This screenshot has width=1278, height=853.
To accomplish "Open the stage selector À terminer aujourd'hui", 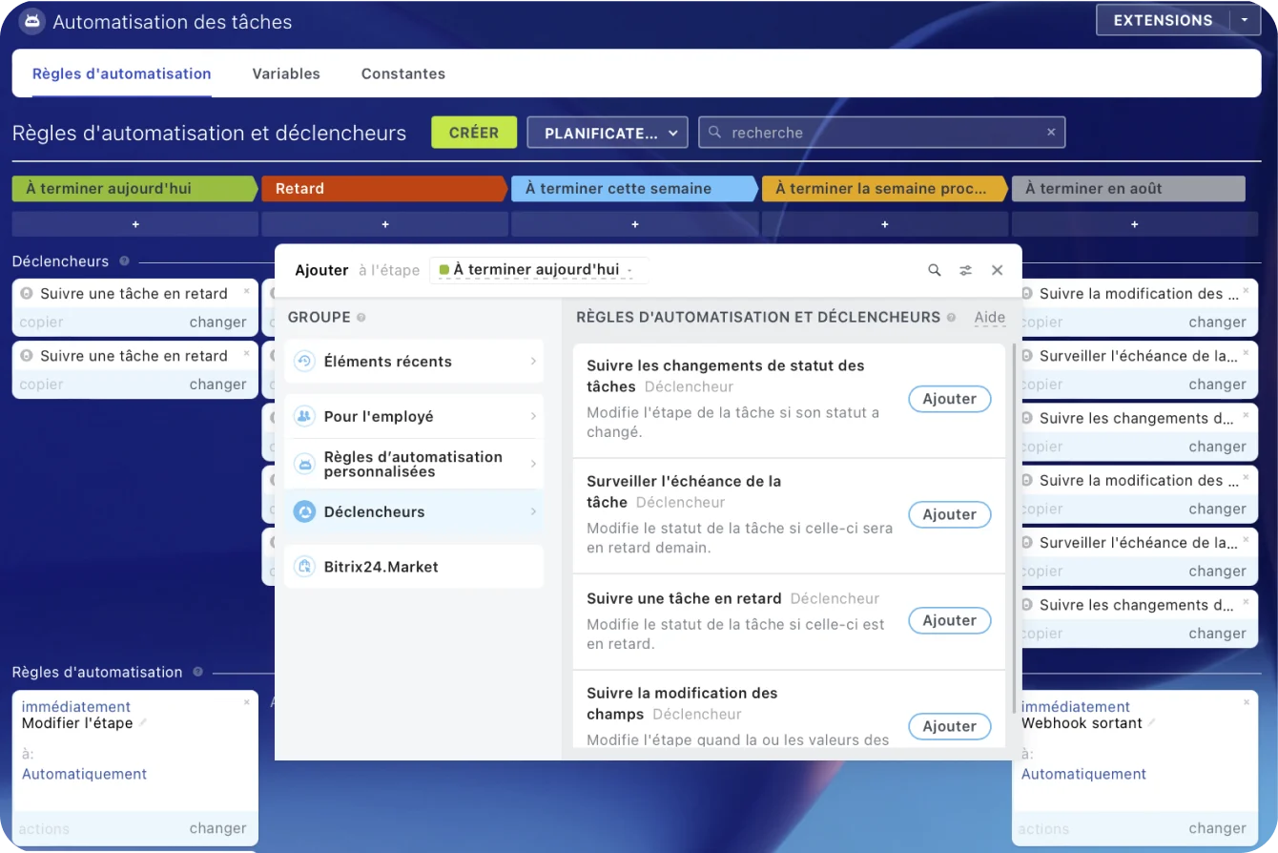I will click(538, 270).
